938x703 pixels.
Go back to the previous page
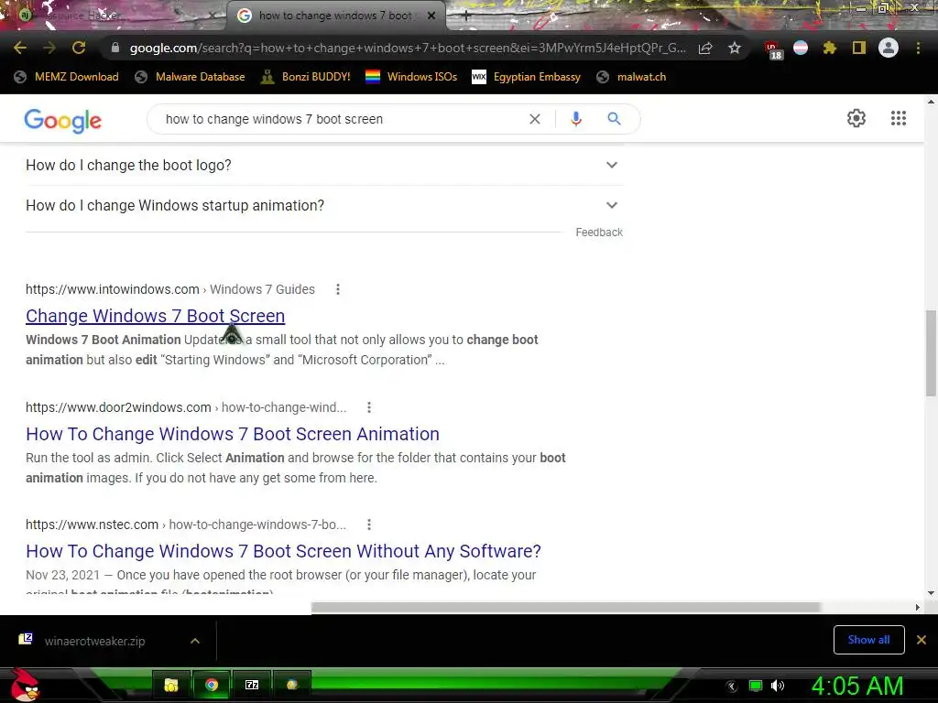click(x=20, y=48)
